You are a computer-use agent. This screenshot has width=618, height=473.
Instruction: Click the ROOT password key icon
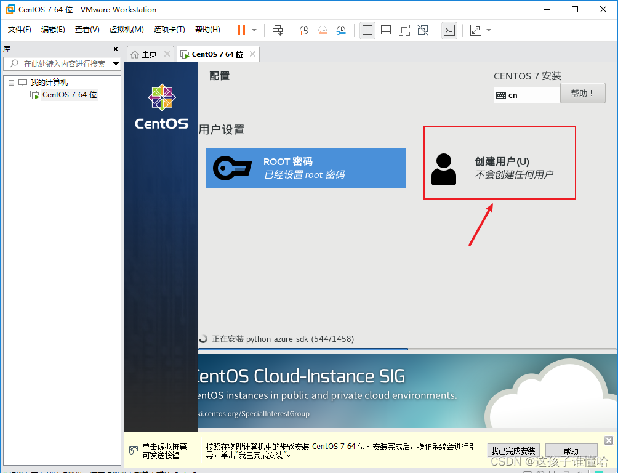[232, 168]
